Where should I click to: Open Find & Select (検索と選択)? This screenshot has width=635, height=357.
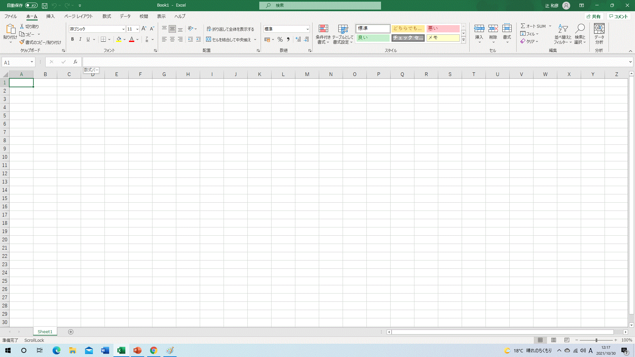[580, 34]
